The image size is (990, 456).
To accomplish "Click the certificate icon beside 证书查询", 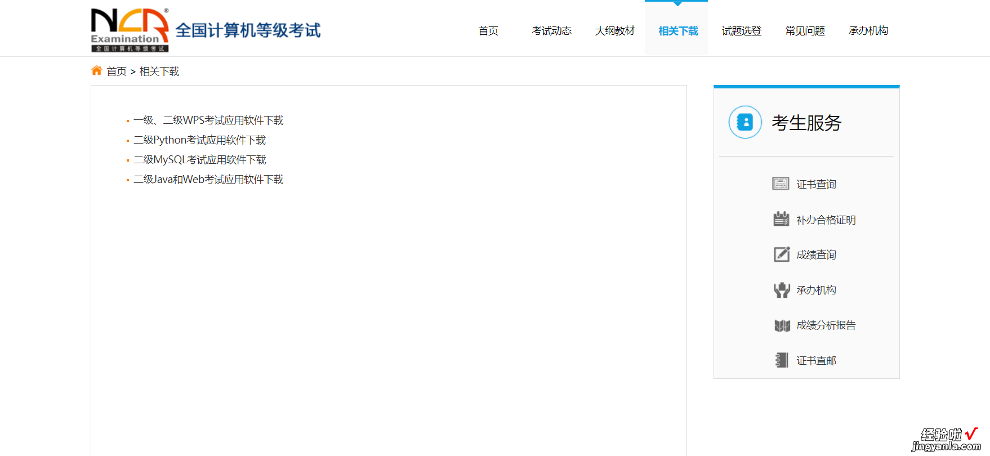I will (781, 184).
